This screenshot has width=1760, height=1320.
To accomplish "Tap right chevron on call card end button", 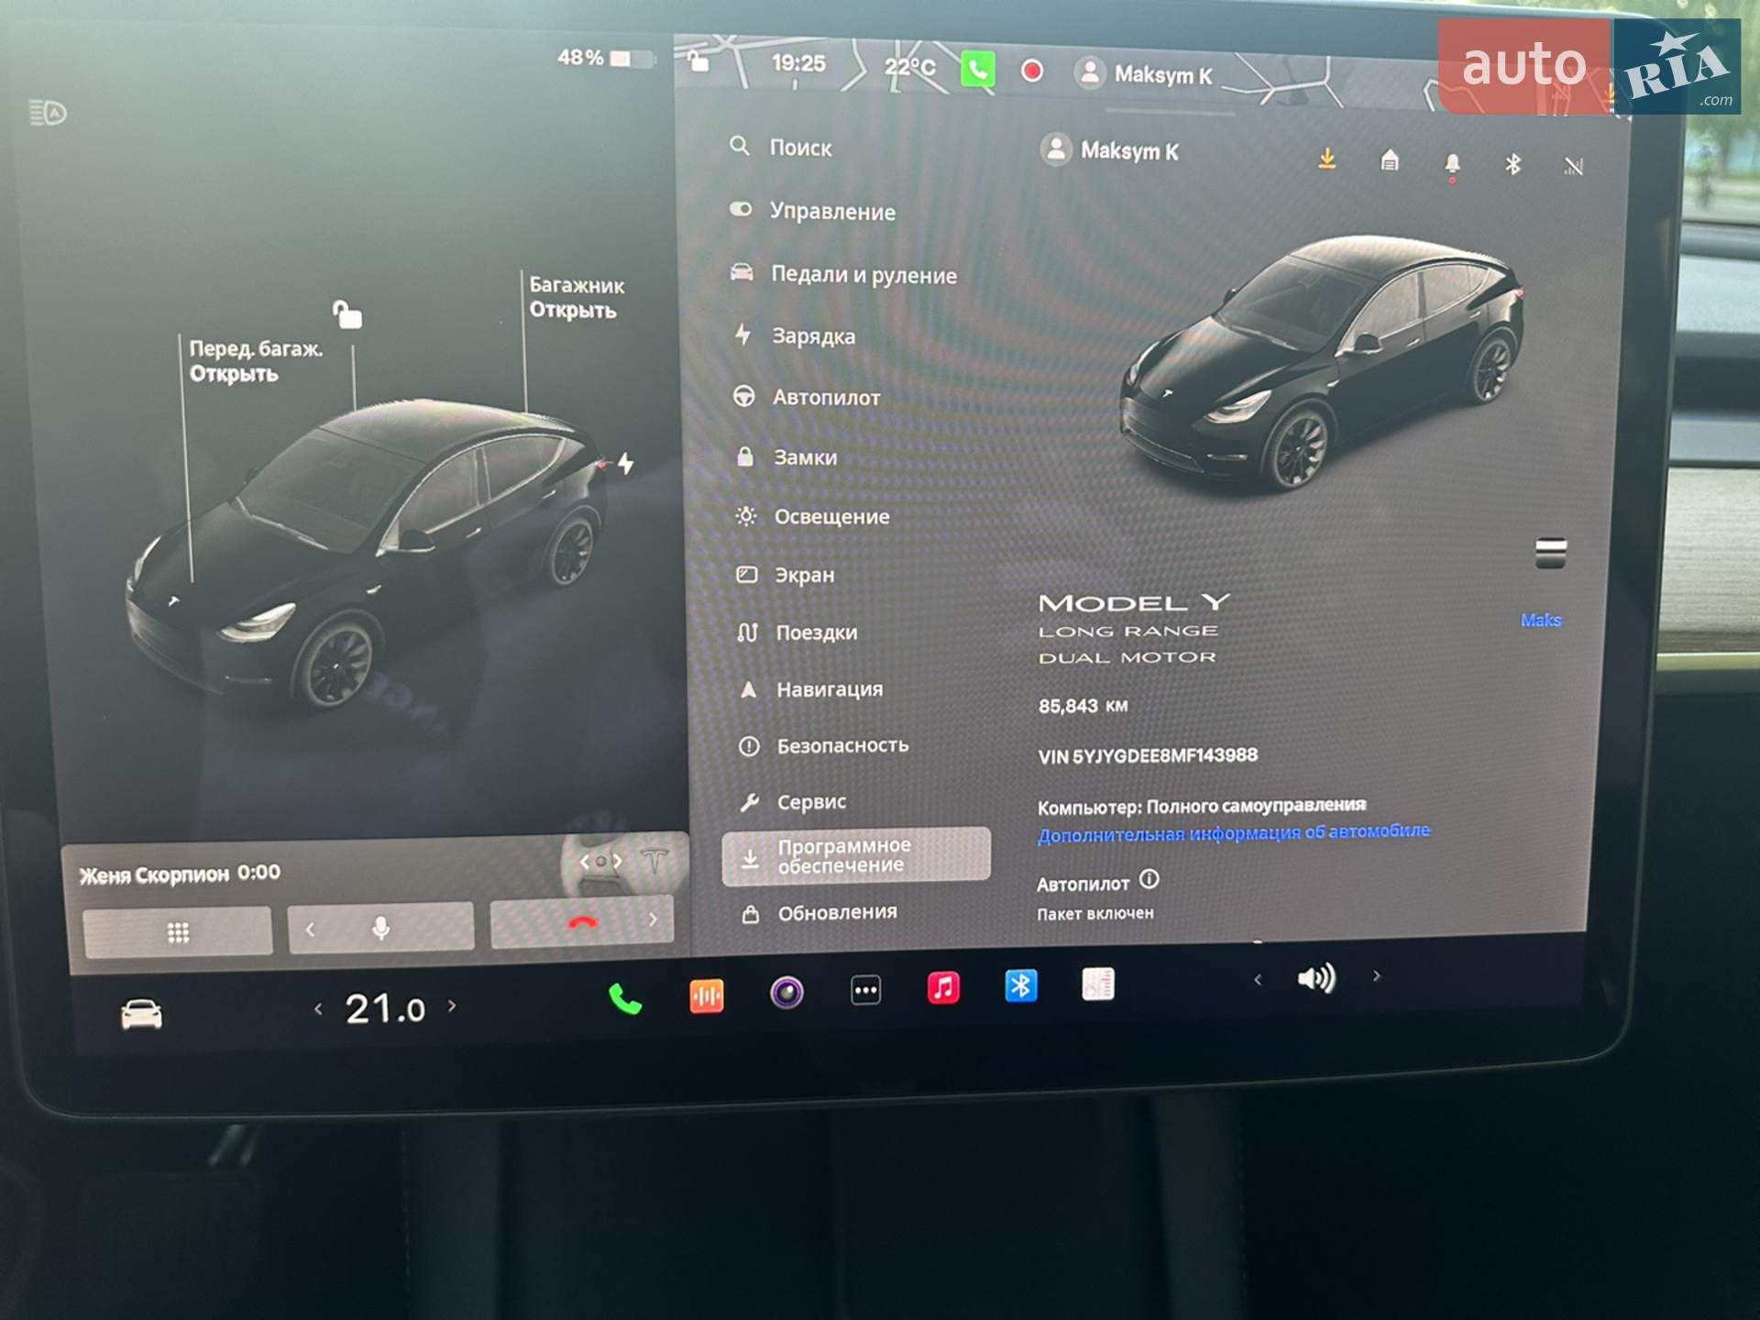I will 653,918.
